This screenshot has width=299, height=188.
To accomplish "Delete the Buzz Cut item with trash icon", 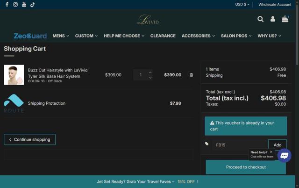I will (x=191, y=75).
